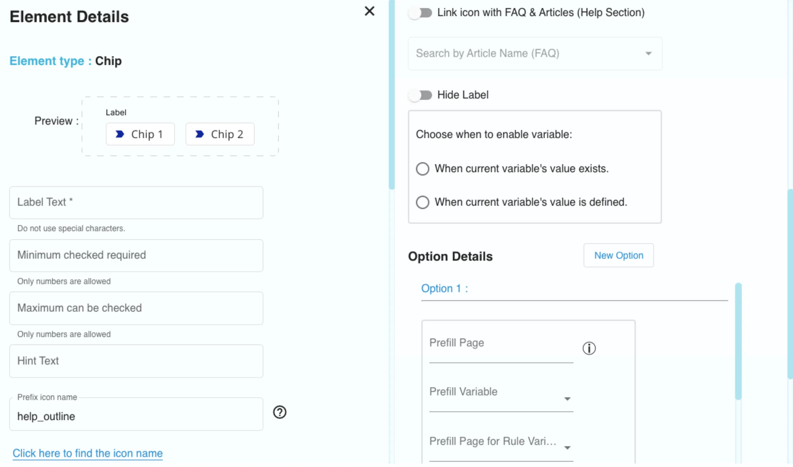Image resolution: width=793 pixels, height=467 pixels.
Task: Close the Element Details panel
Action: click(x=369, y=11)
